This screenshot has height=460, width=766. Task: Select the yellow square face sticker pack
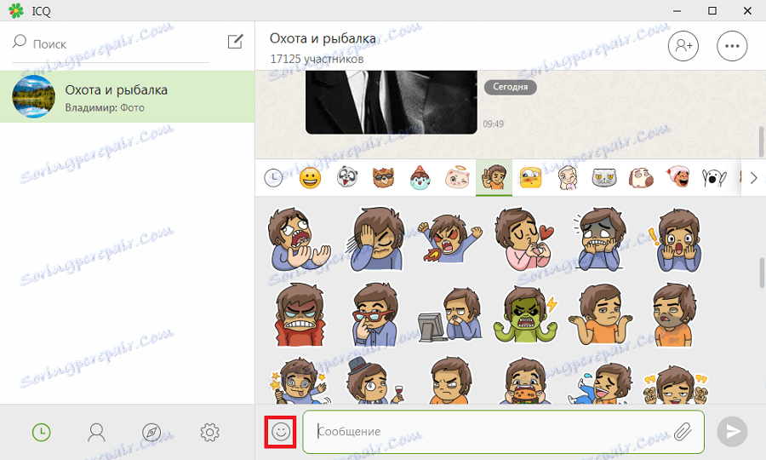click(530, 177)
